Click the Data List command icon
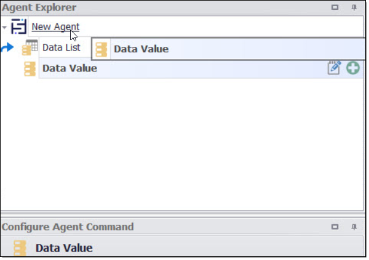Screen dimensions: 369x260 coord(30,48)
